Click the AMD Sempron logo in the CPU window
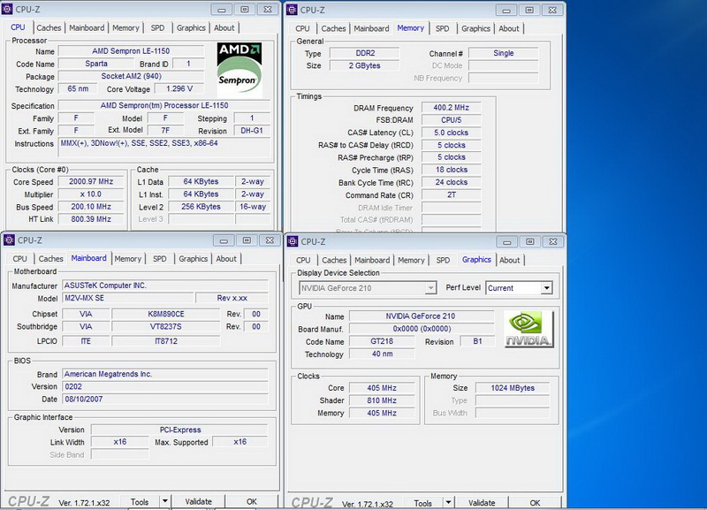Viewport: 707px width, 510px height. (239, 70)
